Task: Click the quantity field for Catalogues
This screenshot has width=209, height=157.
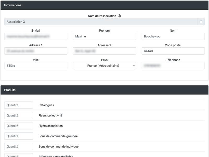Action: pyautogui.click(x=19, y=105)
